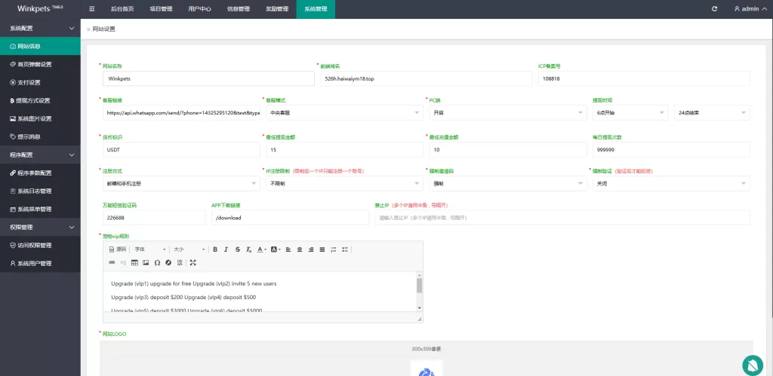Apply bold formatting in the editor
This screenshot has width=773, height=376.
click(x=215, y=249)
